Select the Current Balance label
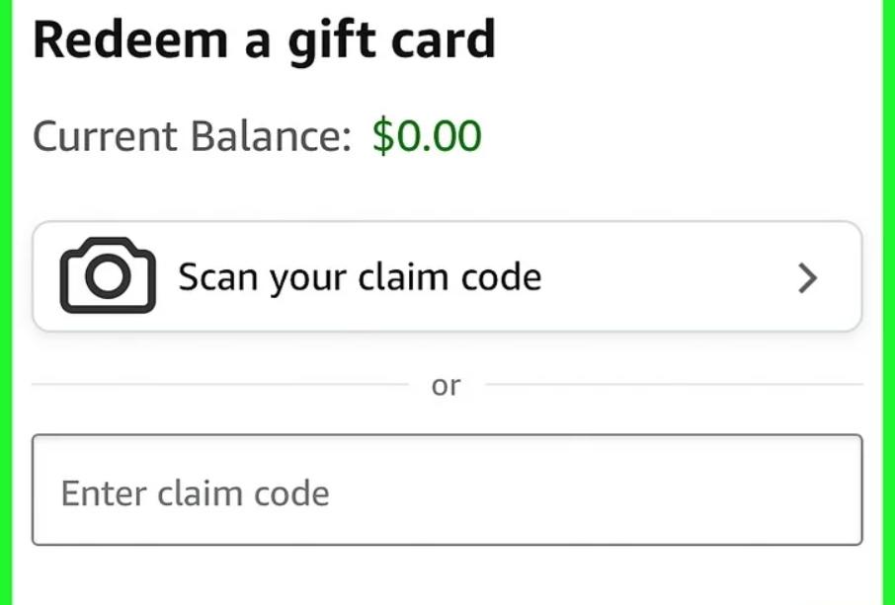 (192, 136)
